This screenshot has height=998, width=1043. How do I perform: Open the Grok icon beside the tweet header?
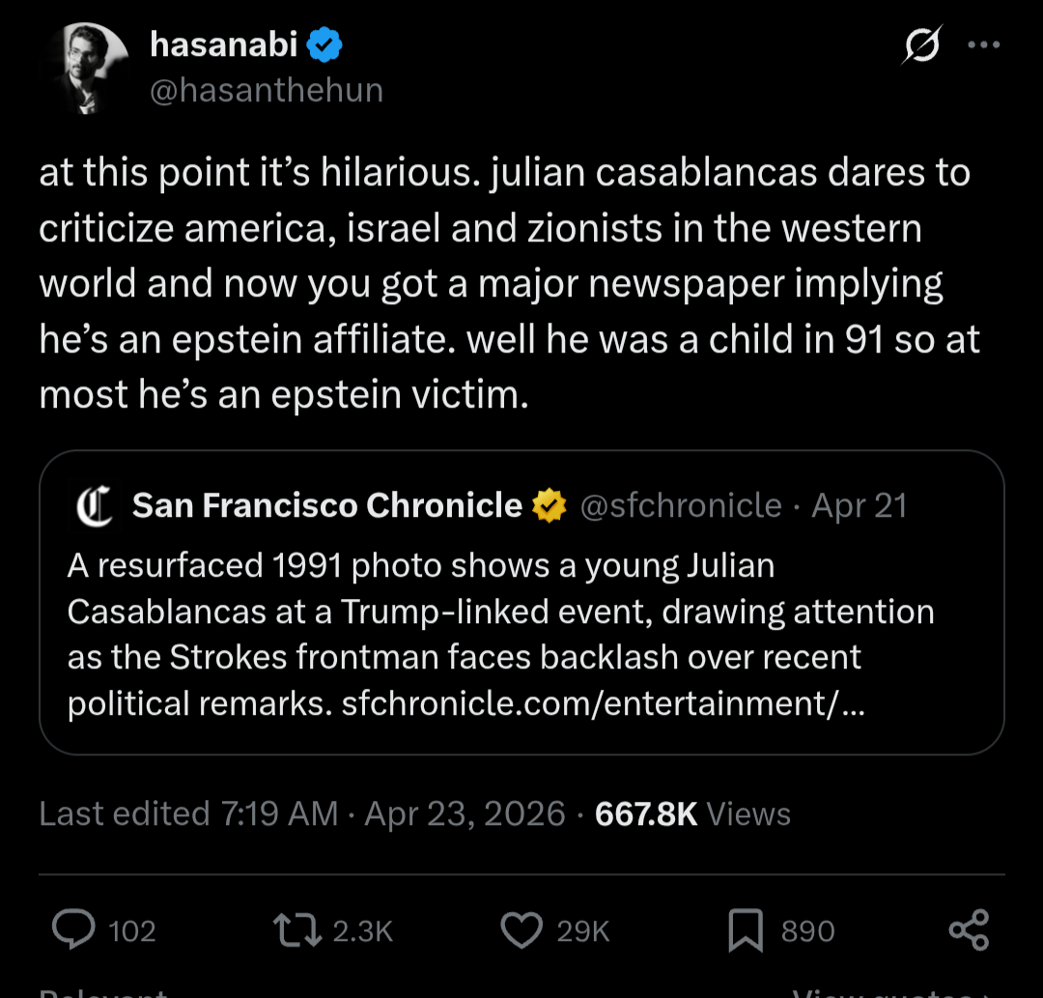click(x=921, y=45)
